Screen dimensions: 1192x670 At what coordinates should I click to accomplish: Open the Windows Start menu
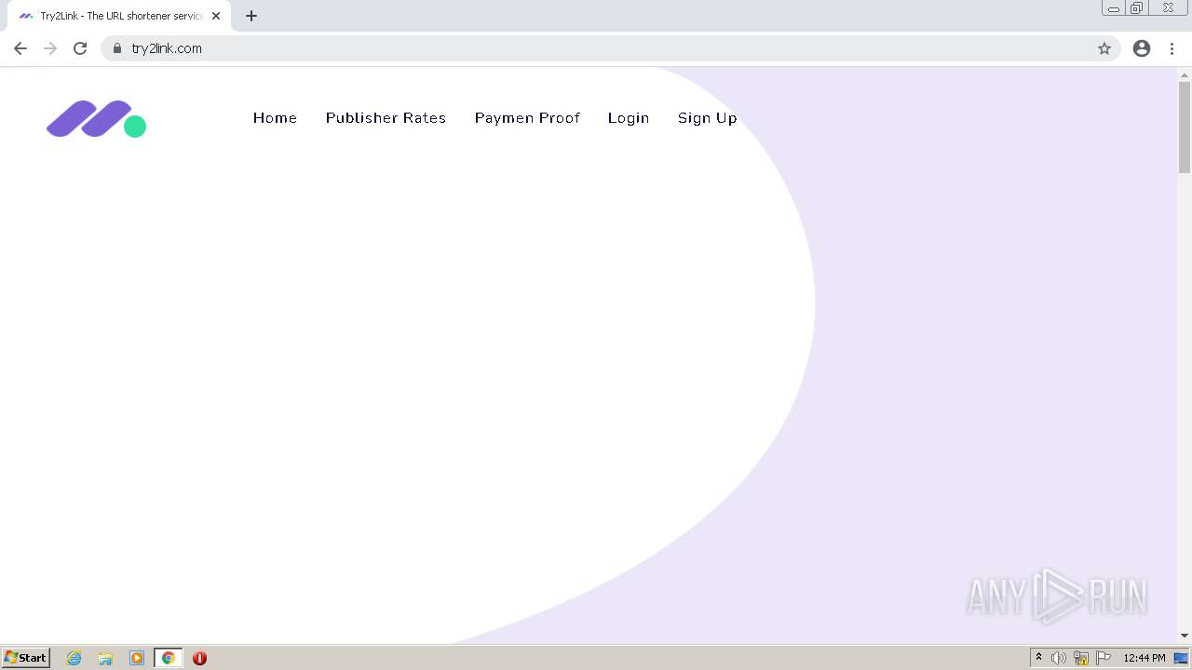[26, 658]
